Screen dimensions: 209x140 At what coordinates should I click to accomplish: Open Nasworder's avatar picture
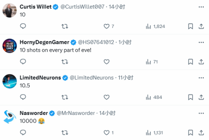(9, 117)
